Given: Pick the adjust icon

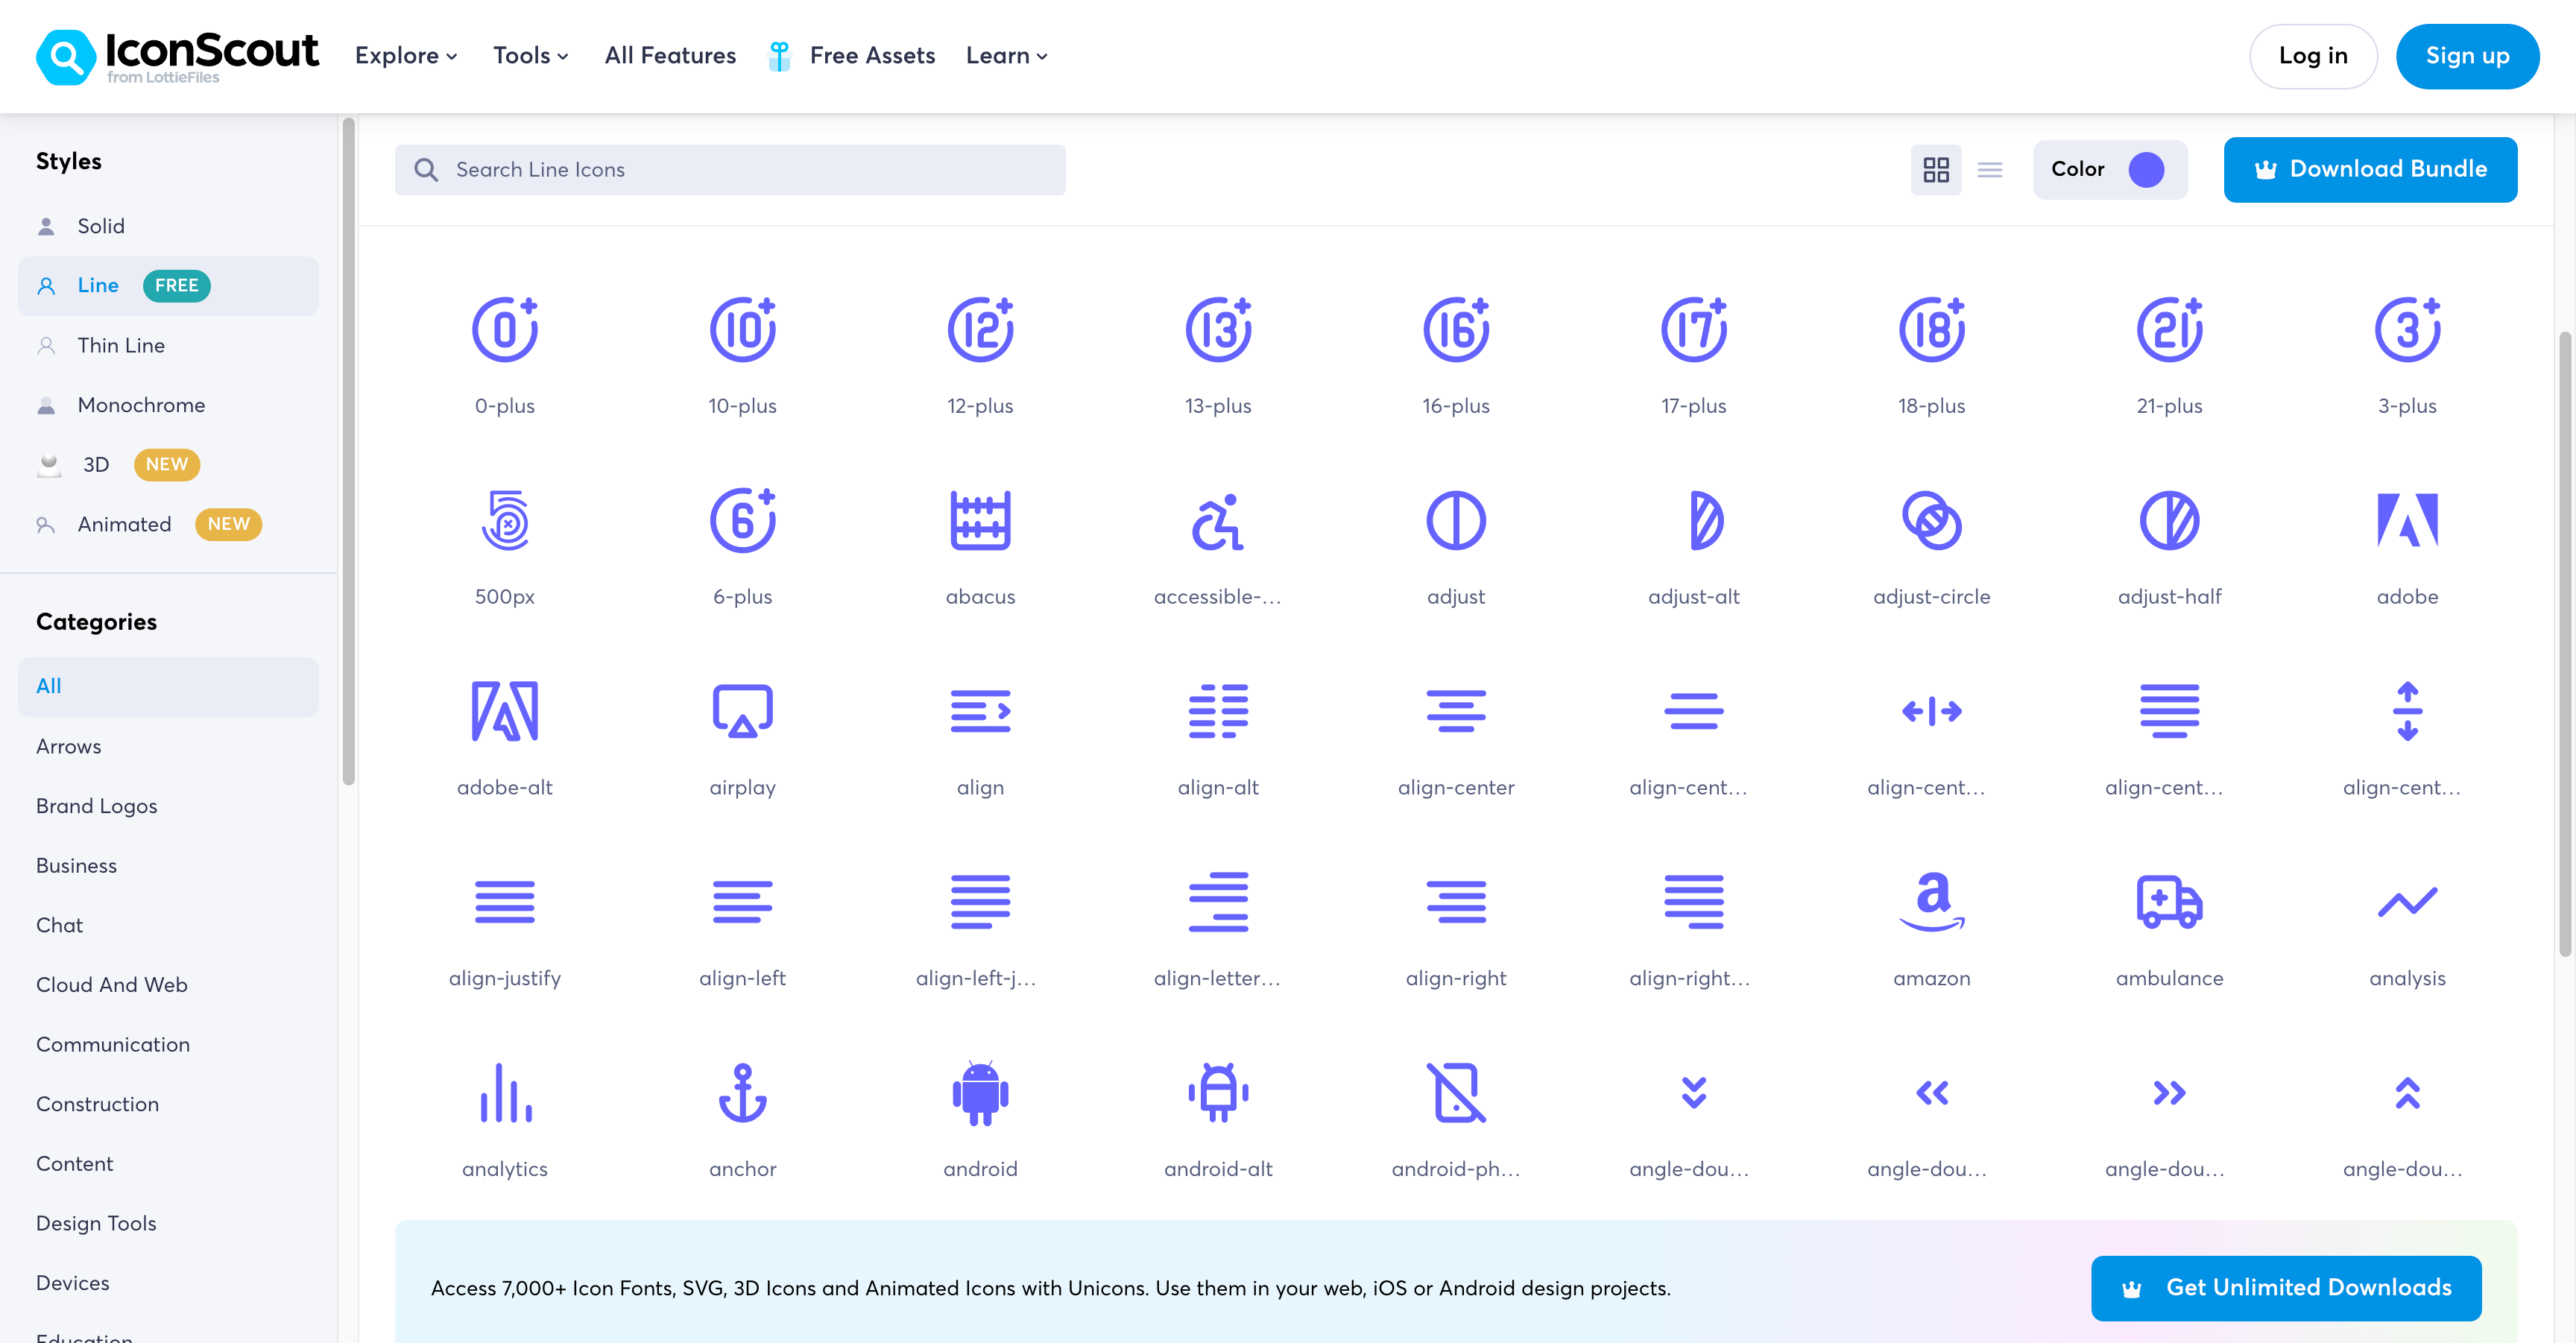Looking at the screenshot, I should click(1455, 521).
